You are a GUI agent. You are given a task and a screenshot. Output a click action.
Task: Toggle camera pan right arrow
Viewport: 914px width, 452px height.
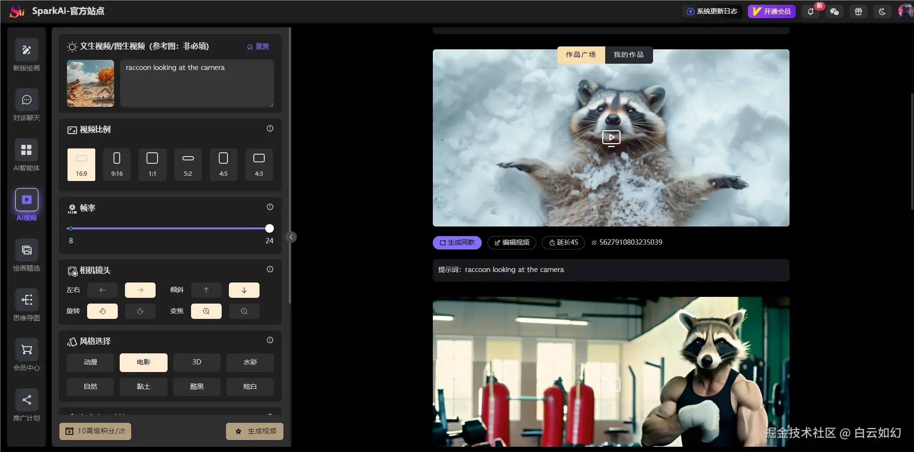(x=140, y=290)
